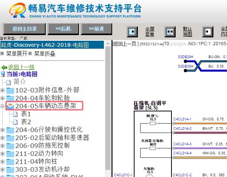Viewport: 227px width, 177px height.
Task: Expand the 205-02后驱动轴和差速器 node
Action: [2, 138]
